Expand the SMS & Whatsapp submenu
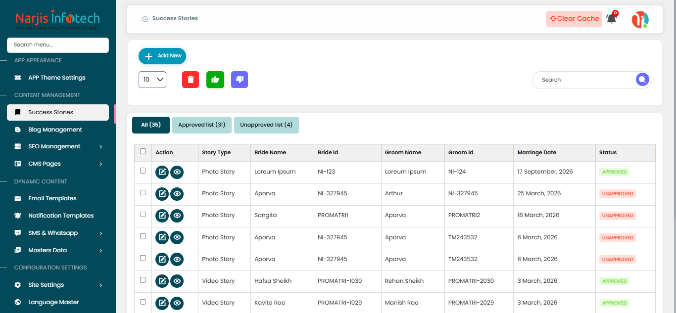Image resolution: width=676 pixels, height=313 pixels. click(x=58, y=233)
